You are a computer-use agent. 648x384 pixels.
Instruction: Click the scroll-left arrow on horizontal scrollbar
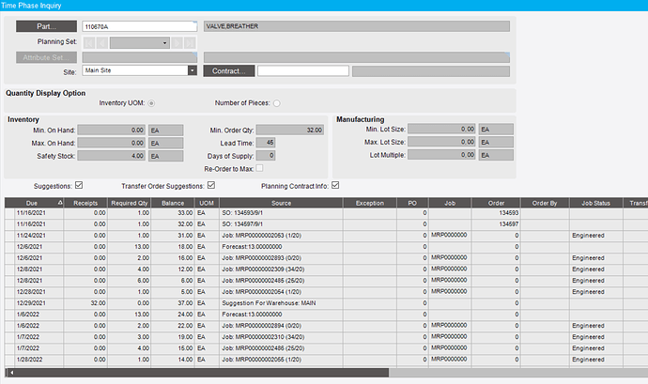[12, 373]
